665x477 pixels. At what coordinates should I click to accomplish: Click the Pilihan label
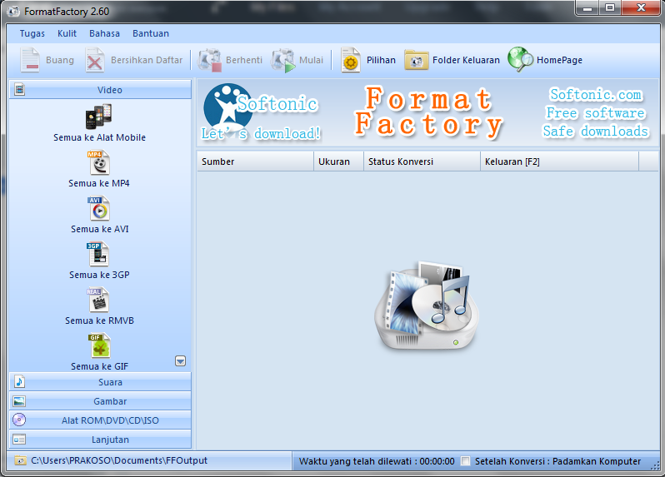(x=382, y=60)
